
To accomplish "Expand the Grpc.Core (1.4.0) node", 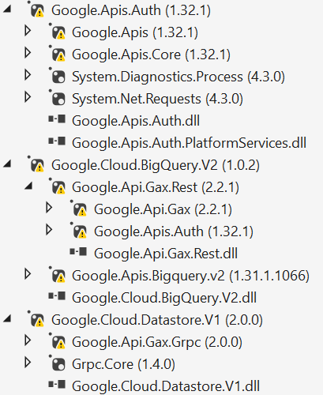I will [x=28, y=363].
